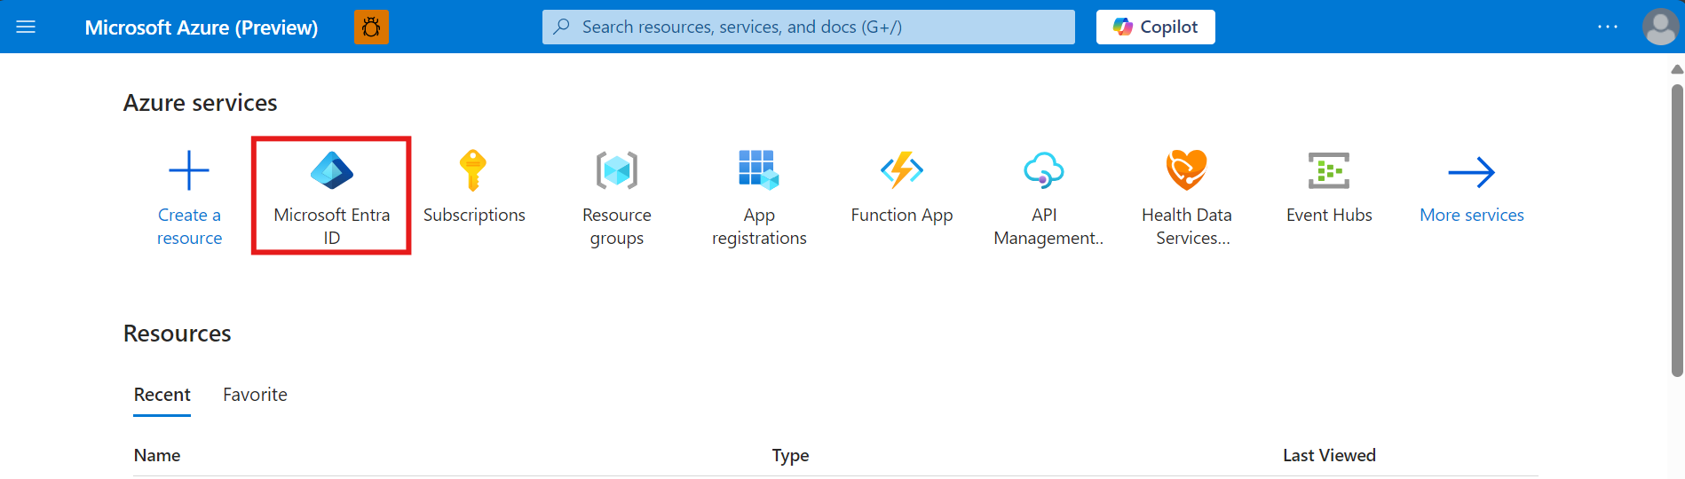Click the Subscriptions label text
1685x479 pixels.
tap(474, 215)
